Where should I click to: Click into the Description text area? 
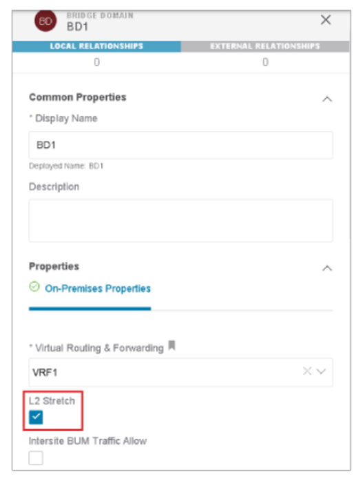coord(180,221)
